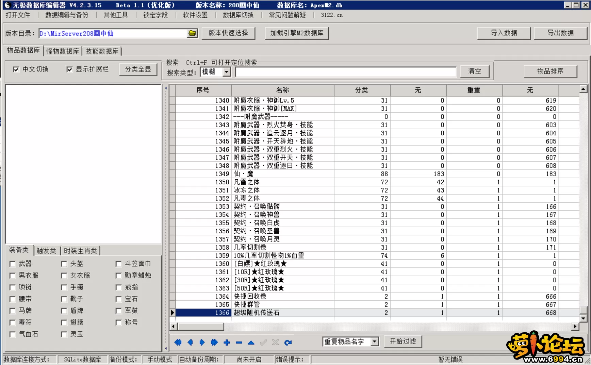Uncheck the 显示扩展栏 checkbox
This screenshot has width=591, height=365.
point(70,69)
